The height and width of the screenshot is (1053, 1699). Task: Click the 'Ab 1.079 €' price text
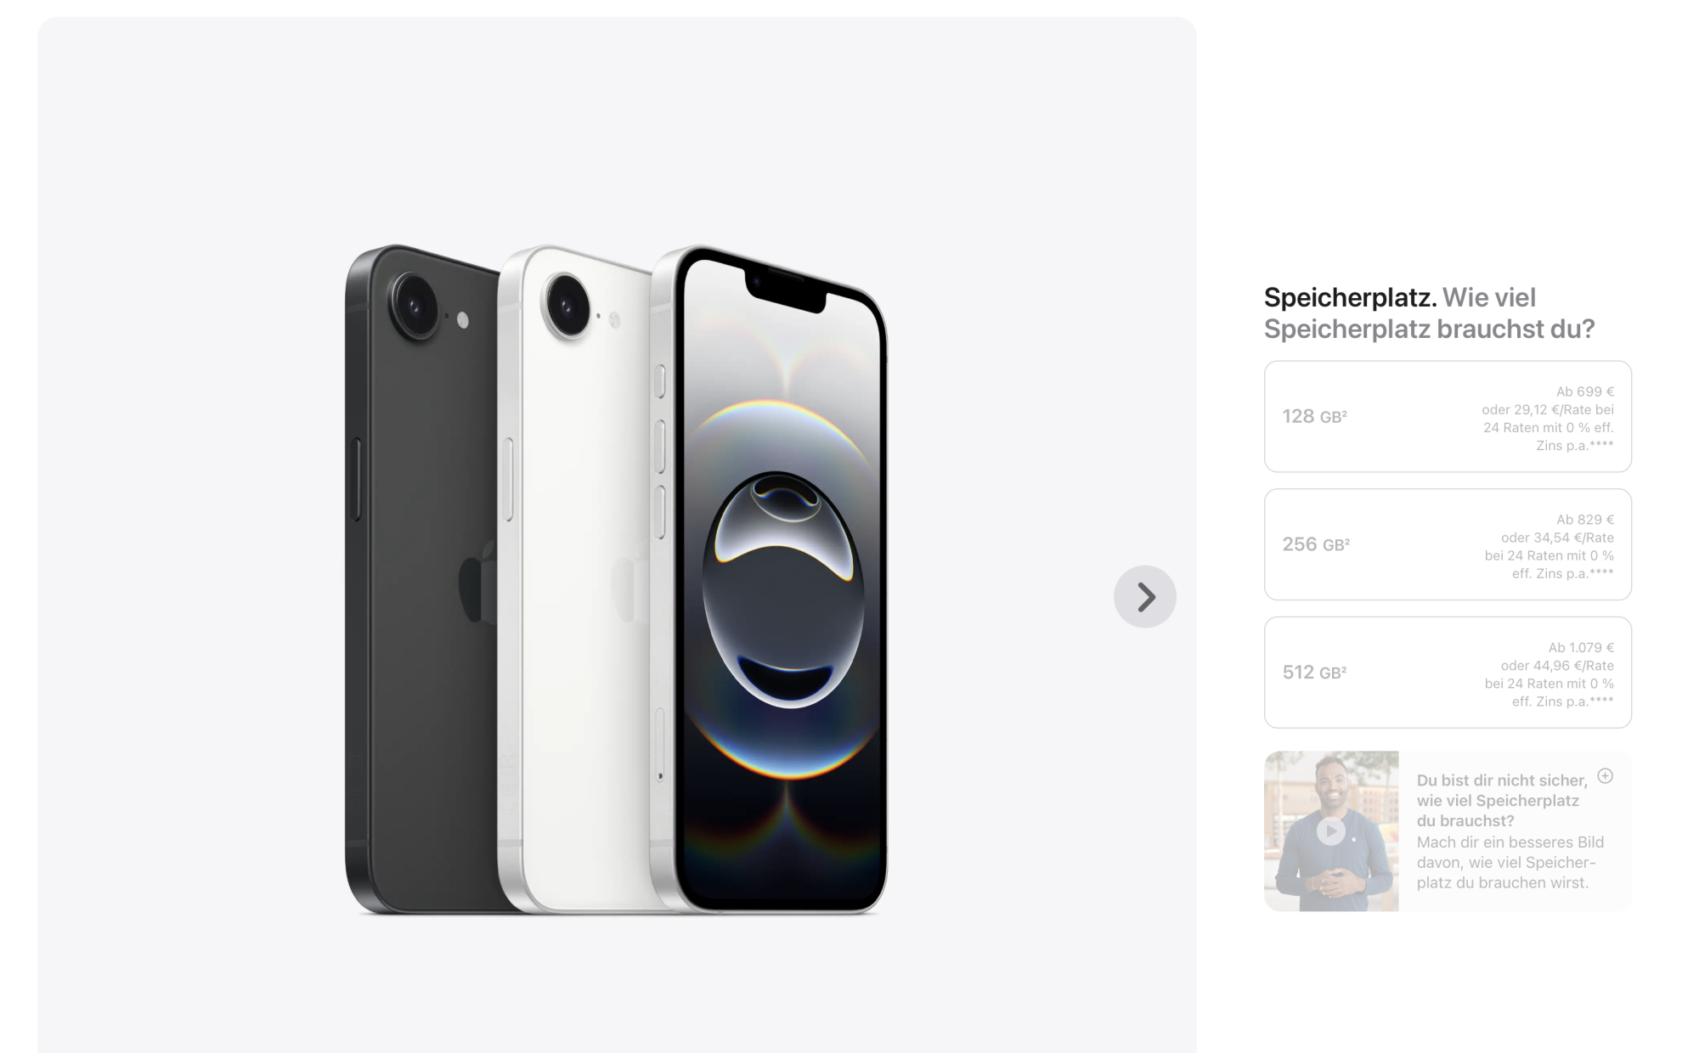tap(1581, 647)
